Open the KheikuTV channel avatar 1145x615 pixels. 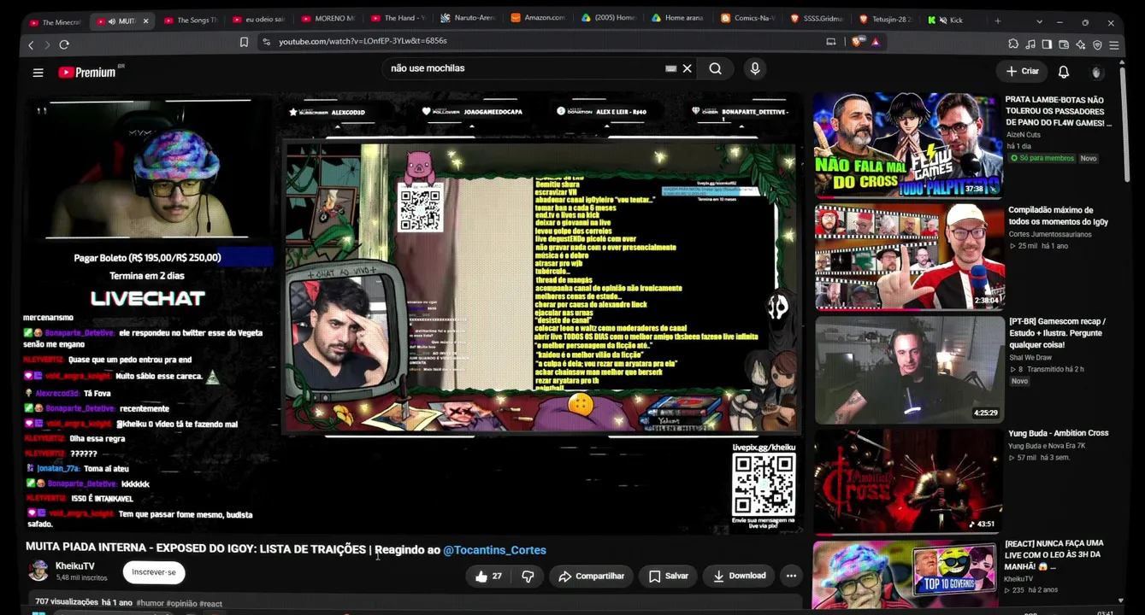tap(38, 571)
